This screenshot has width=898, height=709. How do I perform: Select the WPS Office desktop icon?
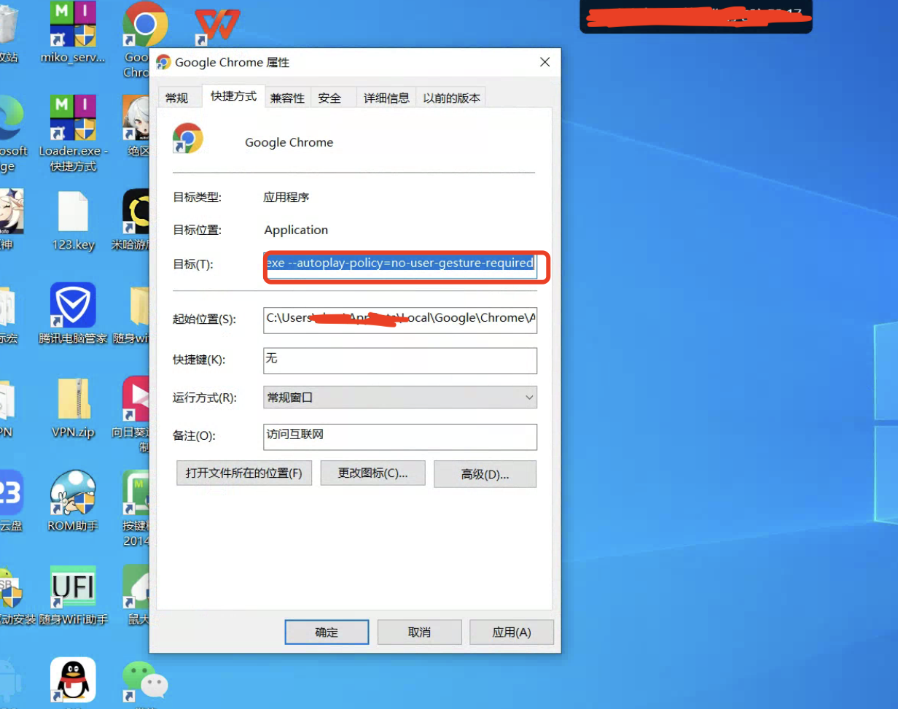click(217, 26)
